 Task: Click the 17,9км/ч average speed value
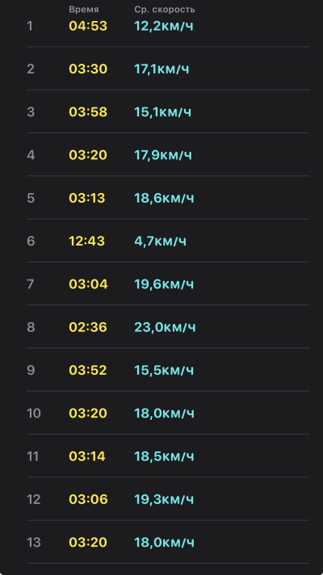pyautogui.click(x=163, y=155)
